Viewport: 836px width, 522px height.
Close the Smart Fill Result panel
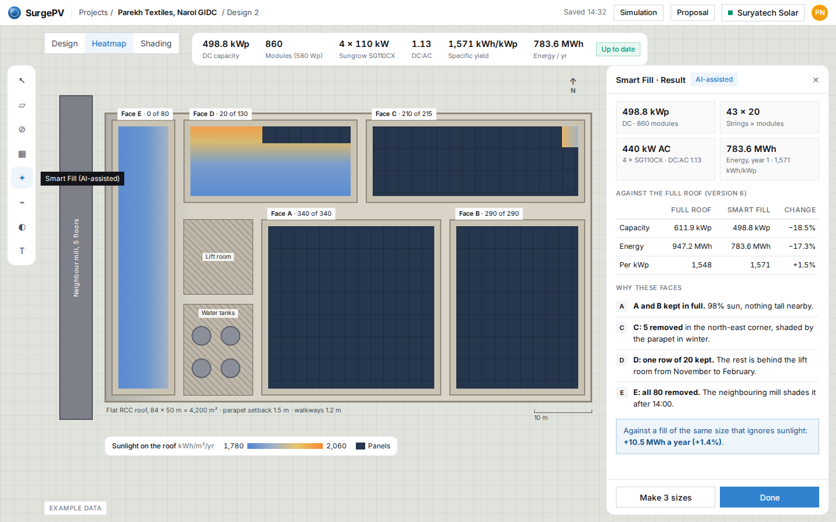816,80
